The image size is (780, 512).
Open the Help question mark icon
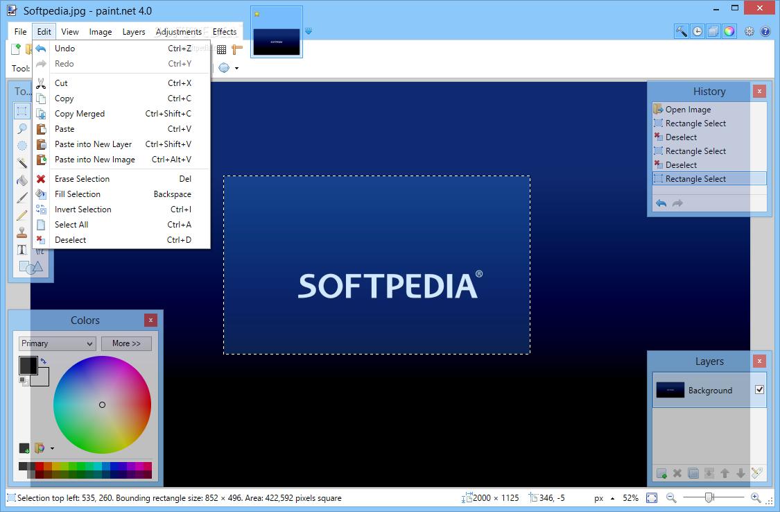click(765, 31)
